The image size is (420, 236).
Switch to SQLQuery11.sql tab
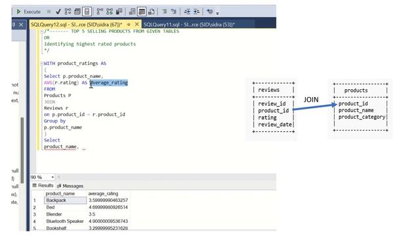[x=189, y=24]
